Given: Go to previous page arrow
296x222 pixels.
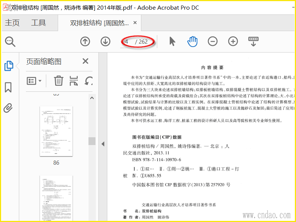Looking at the screenshot, I should (85, 41).
